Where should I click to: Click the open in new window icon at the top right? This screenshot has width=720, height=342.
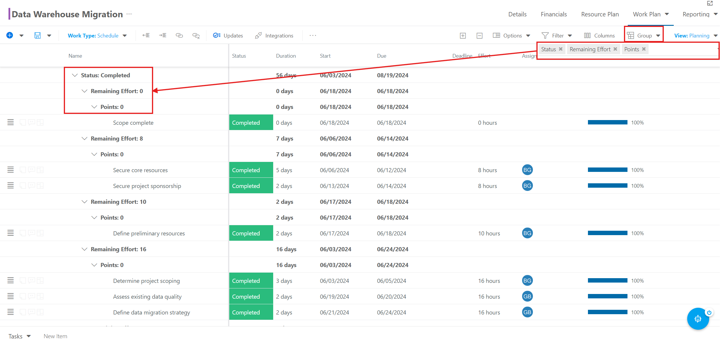[x=710, y=3]
